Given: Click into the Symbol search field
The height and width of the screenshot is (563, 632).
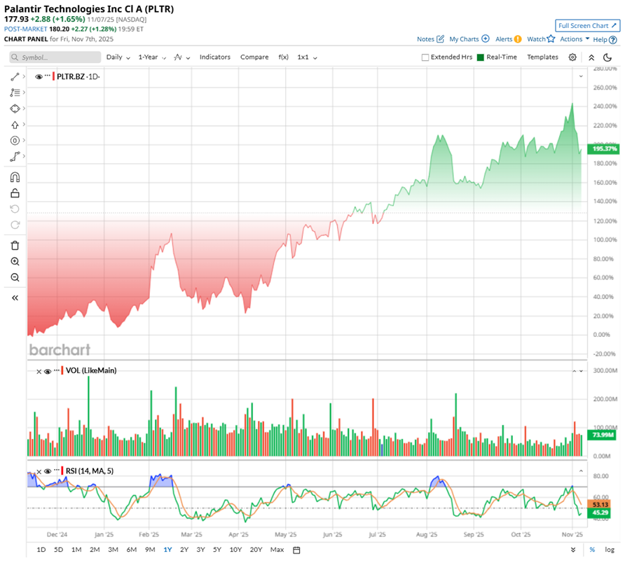Looking at the screenshot, I should (55, 57).
